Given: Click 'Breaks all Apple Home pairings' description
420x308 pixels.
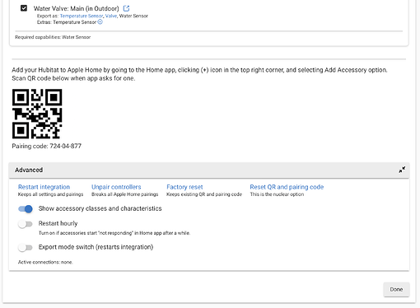Looking at the screenshot, I should (125, 194).
